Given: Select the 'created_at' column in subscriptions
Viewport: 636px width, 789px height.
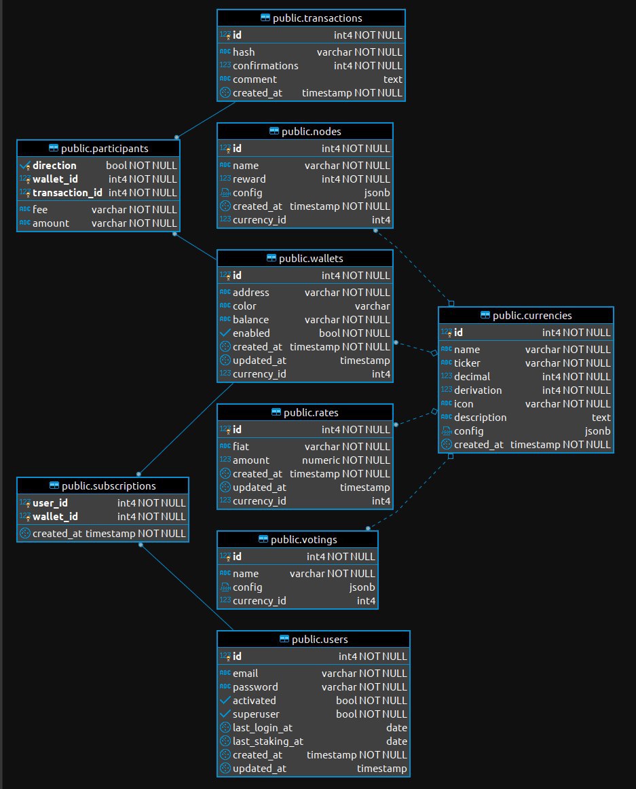Looking at the screenshot, I should click(102, 534).
